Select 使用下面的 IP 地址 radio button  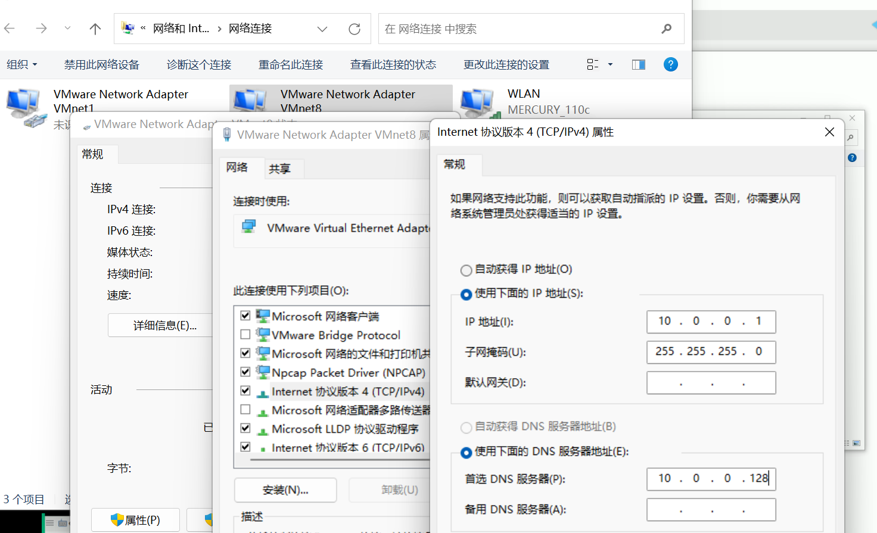click(x=466, y=294)
